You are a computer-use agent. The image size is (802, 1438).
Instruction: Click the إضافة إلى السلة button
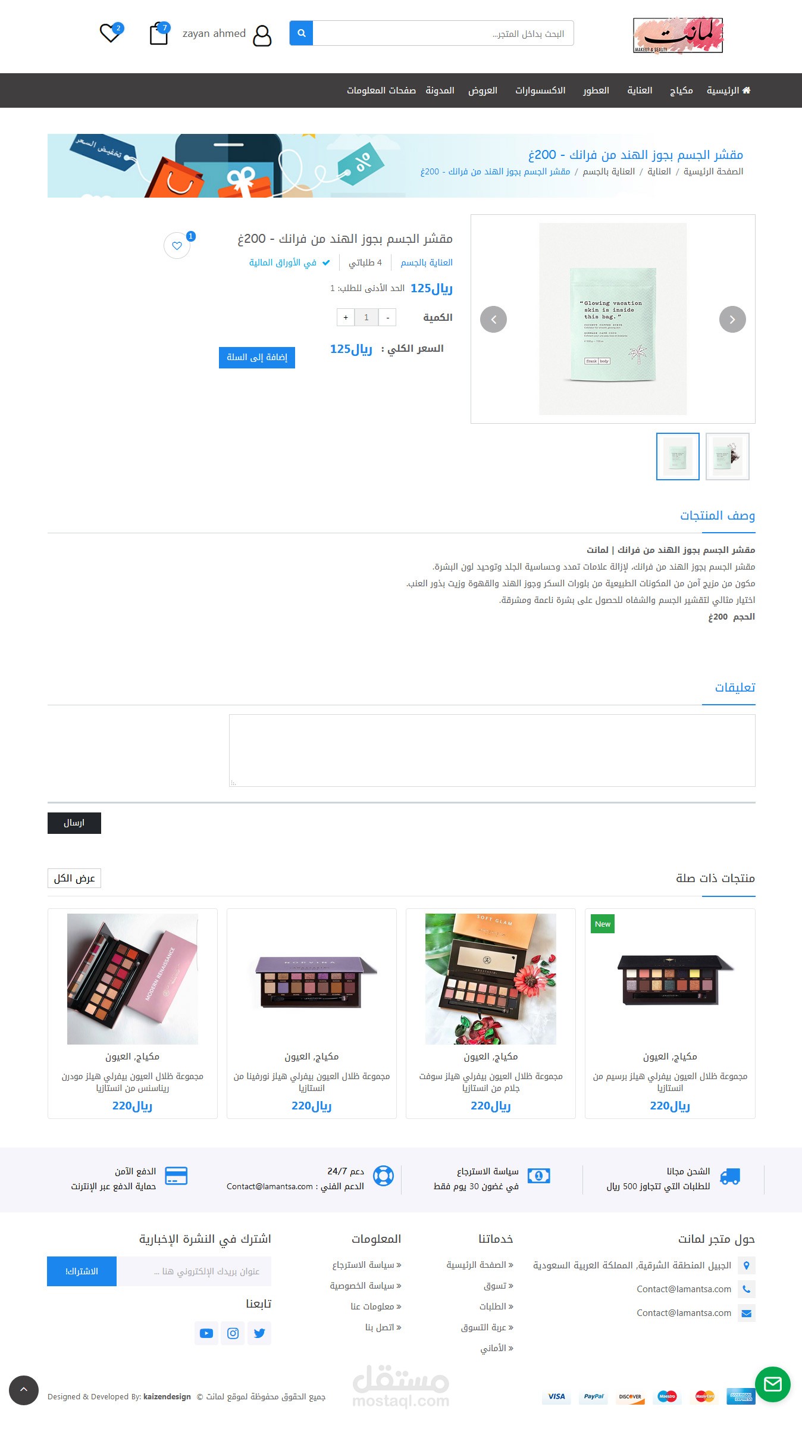click(x=257, y=357)
